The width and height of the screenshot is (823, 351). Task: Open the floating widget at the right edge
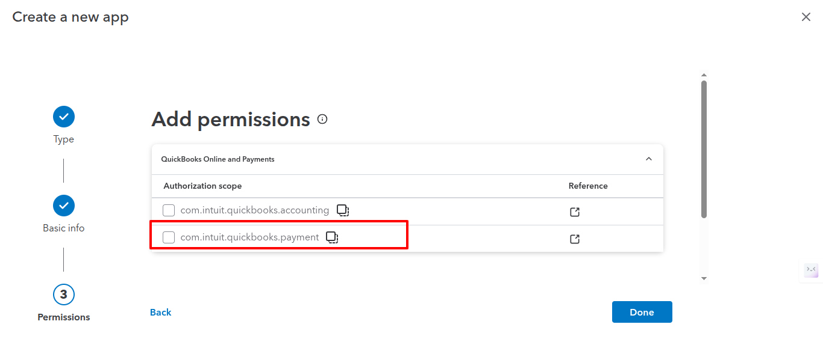click(x=812, y=270)
